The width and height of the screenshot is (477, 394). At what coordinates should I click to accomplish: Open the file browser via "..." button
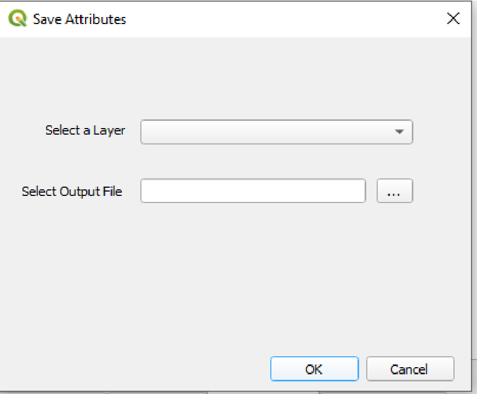(x=395, y=191)
